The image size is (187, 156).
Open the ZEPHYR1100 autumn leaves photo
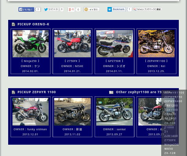156,44
